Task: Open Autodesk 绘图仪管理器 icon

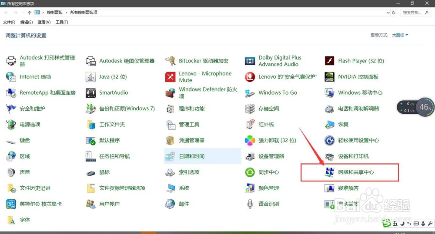Action: pos(91,61)
